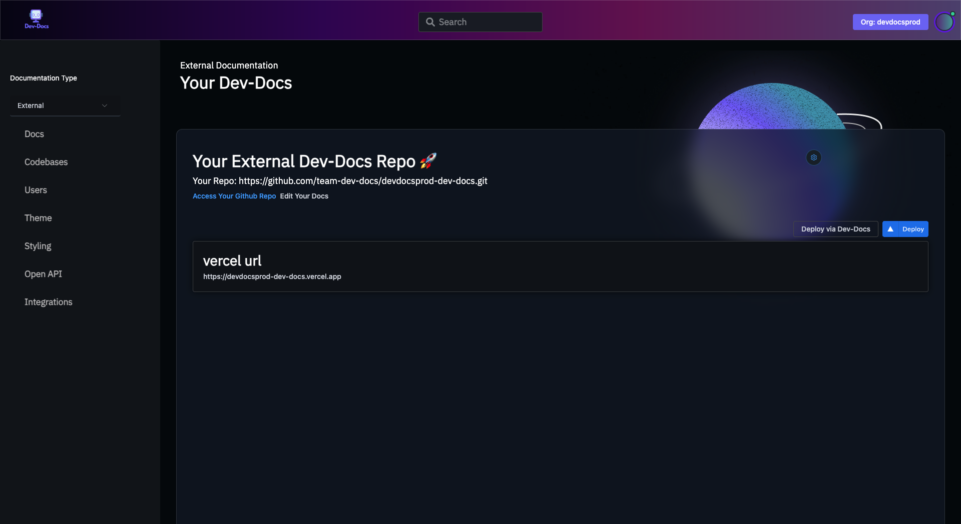Click Edit Your Docs
The height and width of the screenshot is (524, 961).
304,196
